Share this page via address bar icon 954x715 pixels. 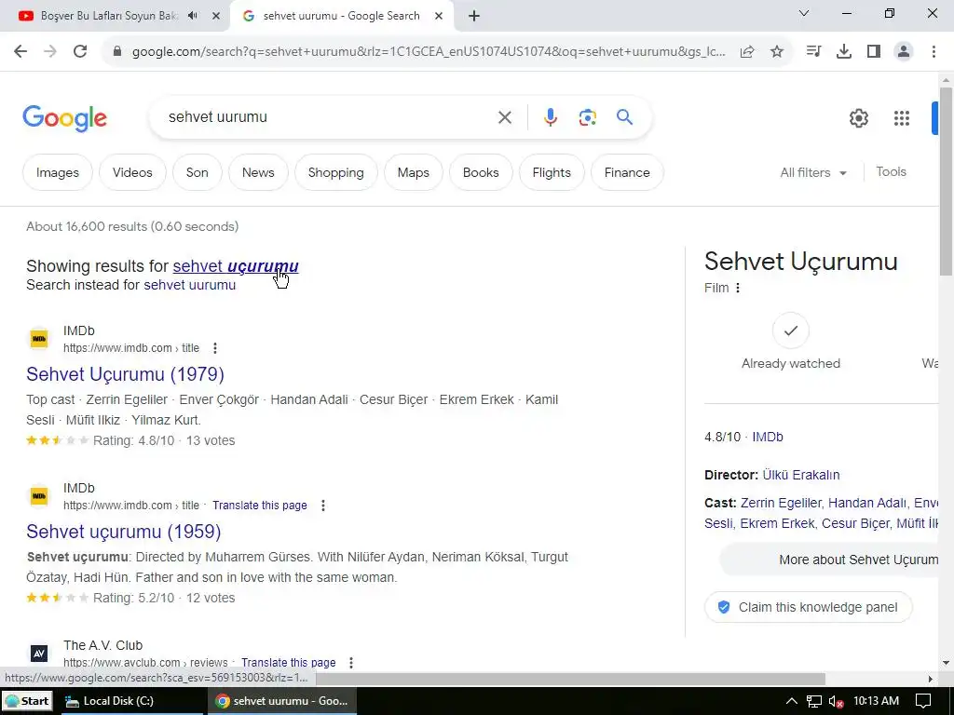tap(747, 52)
